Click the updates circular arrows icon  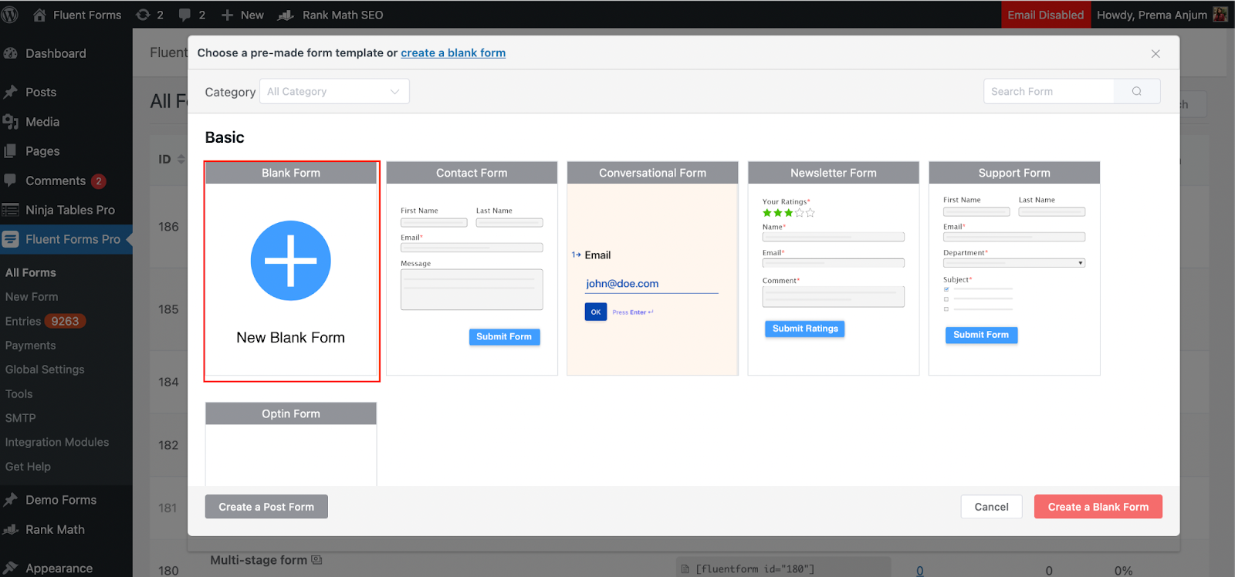pyautogui.click(x=143, y=15)
